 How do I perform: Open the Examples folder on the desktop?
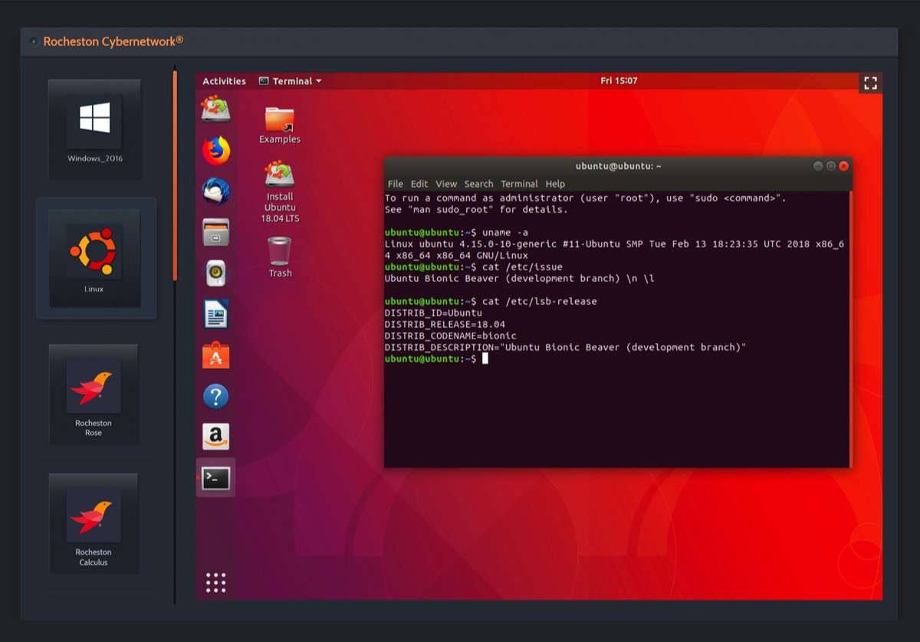tap(280, 126)
